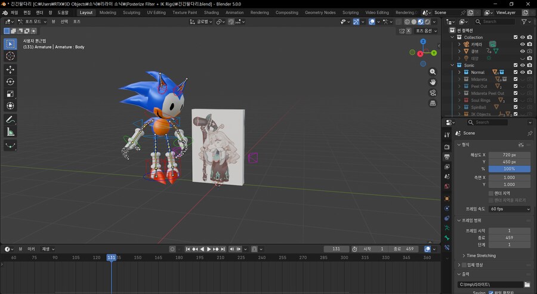Select the Move tool in the toolbar
The height and width of the screenshot is (294, 537).
[x=11, y=69]
